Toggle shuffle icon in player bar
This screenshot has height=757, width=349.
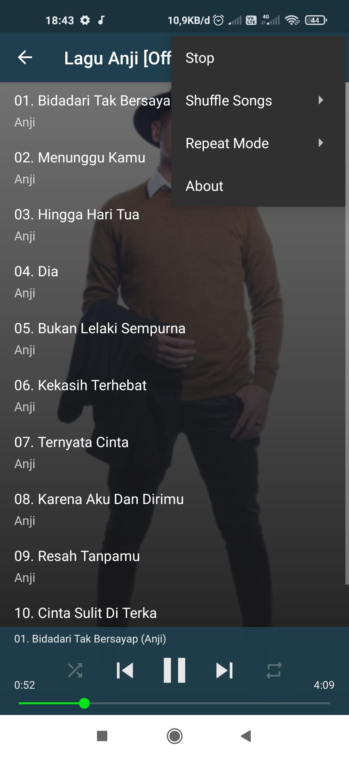(75, 670)
